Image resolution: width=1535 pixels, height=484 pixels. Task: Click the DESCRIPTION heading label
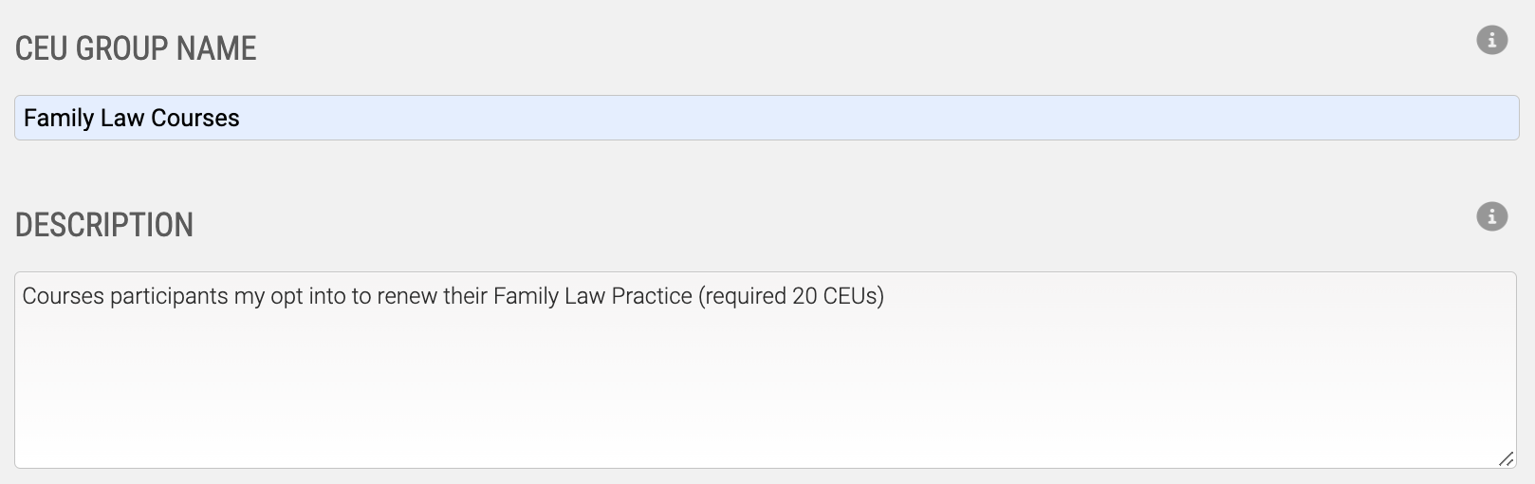[104, 225]
